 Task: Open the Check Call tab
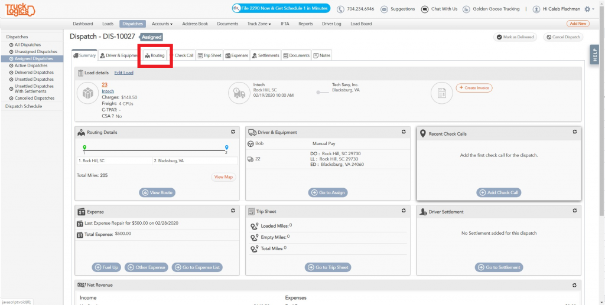point(183,55)
